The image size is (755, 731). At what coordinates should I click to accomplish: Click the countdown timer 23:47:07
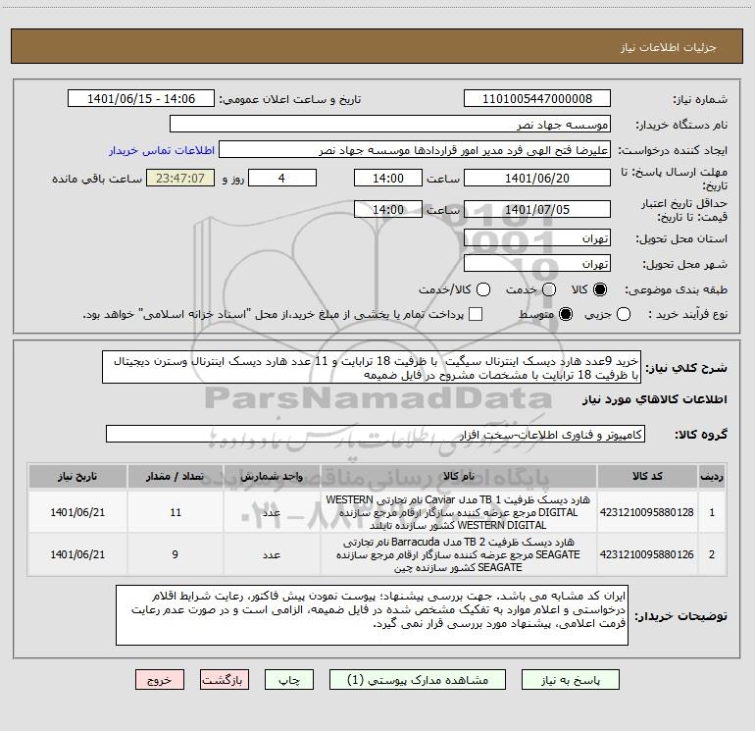click(x=180, y=178)
